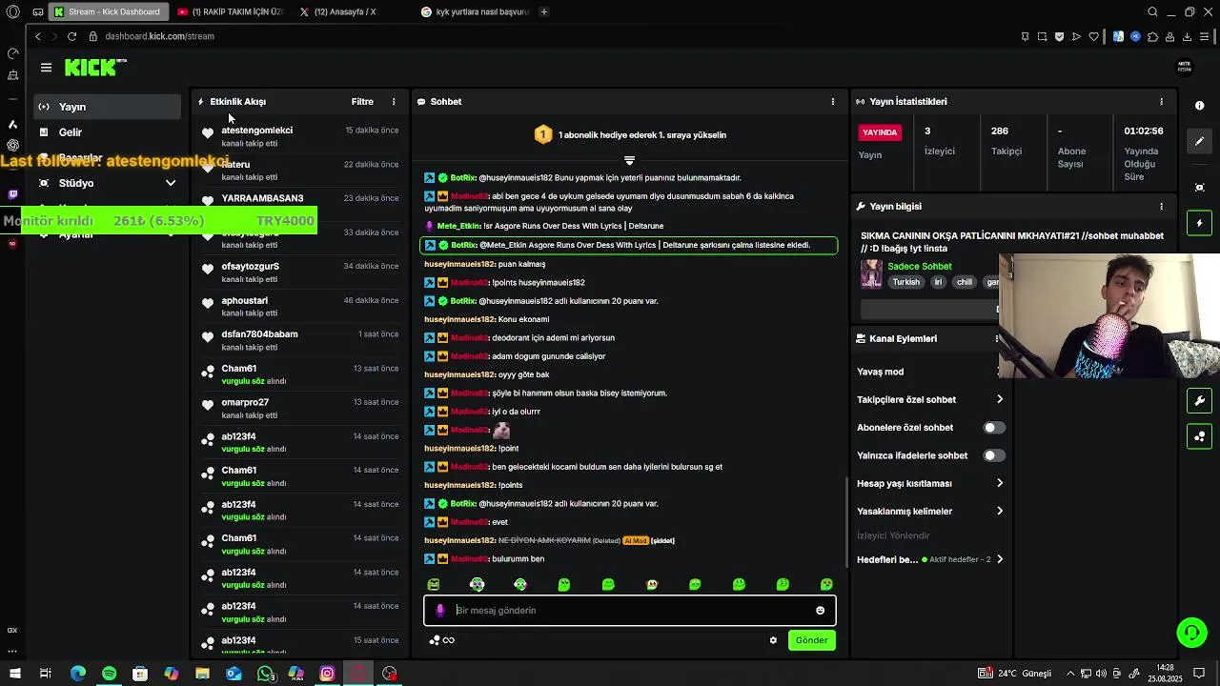
Task: Select Gelir in the sidebar
Action: (107, 132)
